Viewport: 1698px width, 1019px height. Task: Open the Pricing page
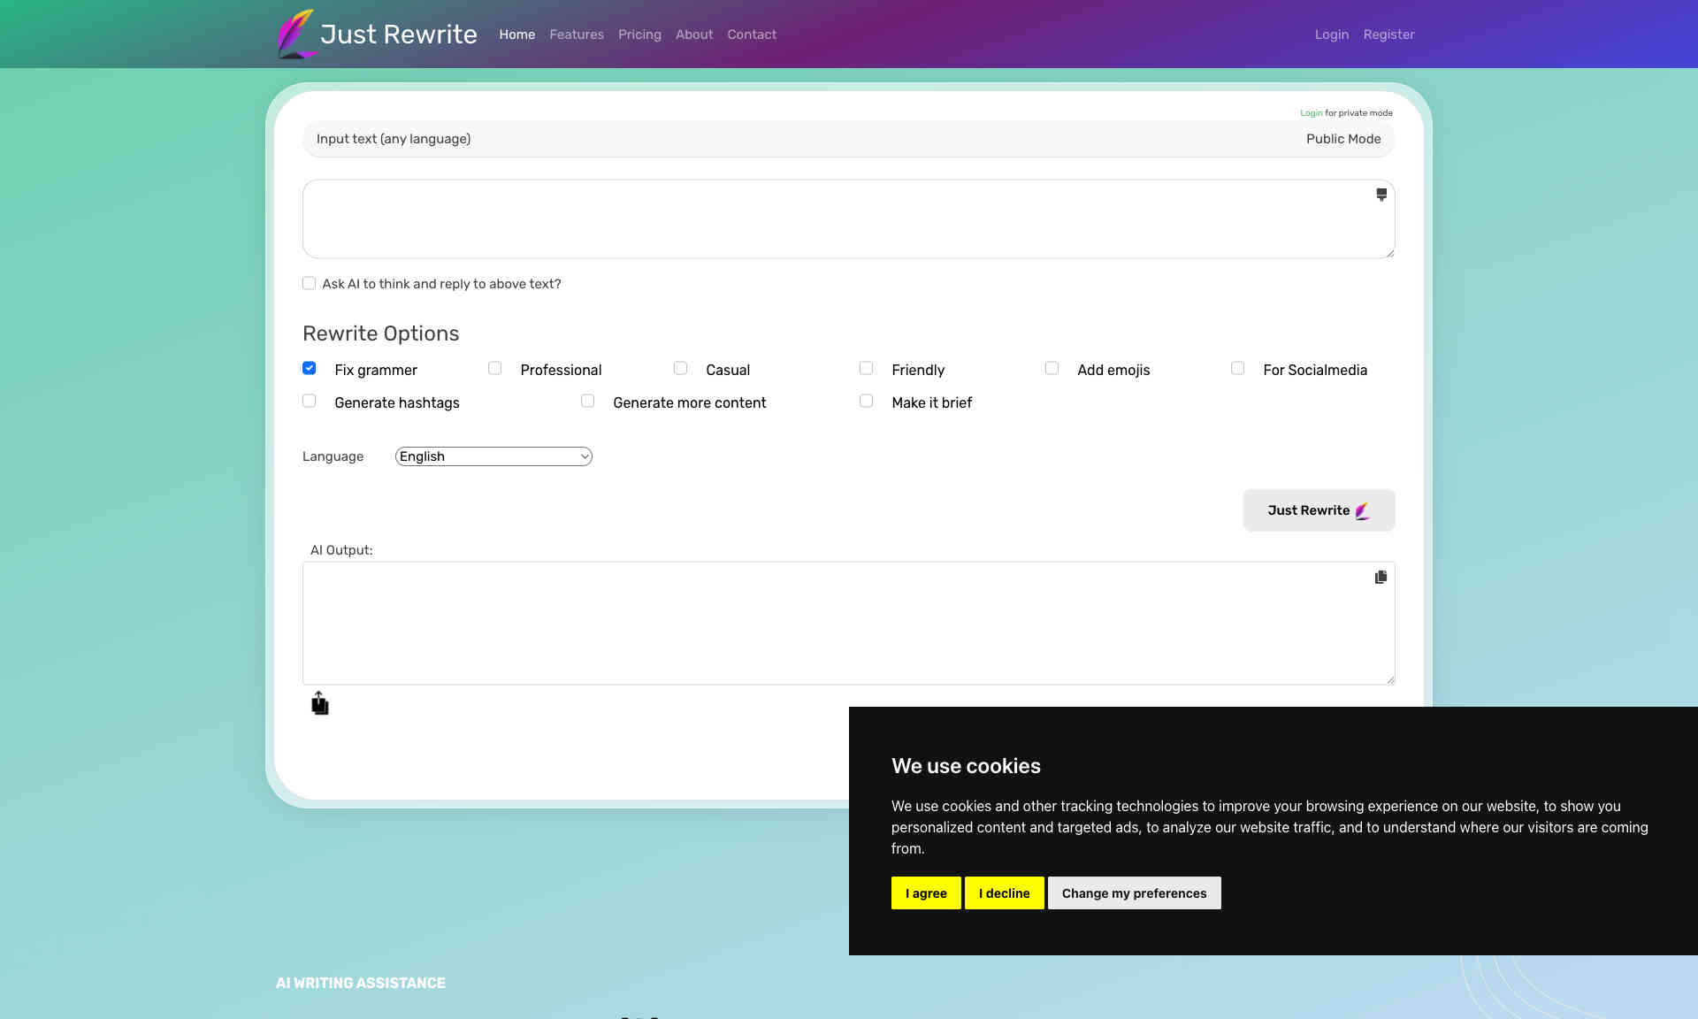(x=639, y=34)
